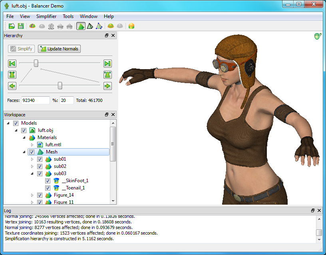Uncheck the Figure_14 checkbox
This screenshot has width=326, height=255.
(x=40, y=195)
